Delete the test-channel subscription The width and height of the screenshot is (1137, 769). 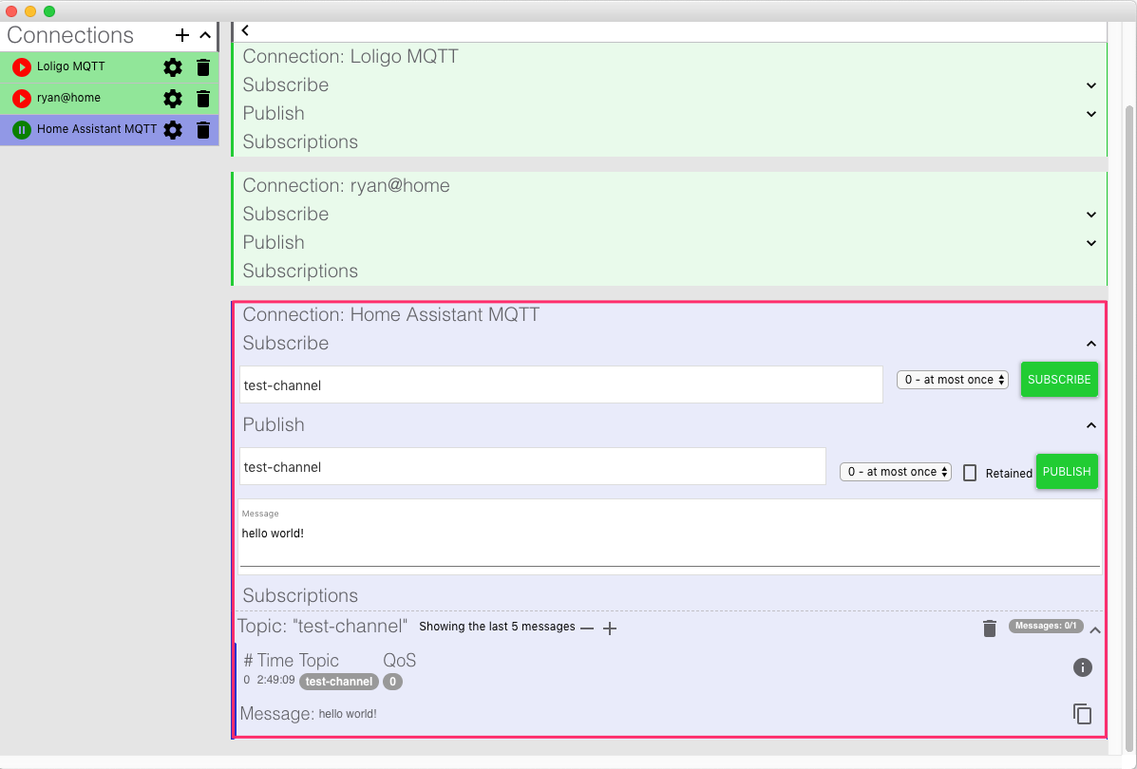click(989, 628)
